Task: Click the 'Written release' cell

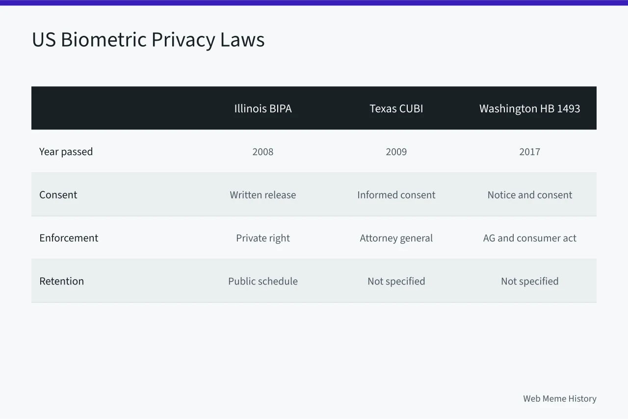Action: 263,195
